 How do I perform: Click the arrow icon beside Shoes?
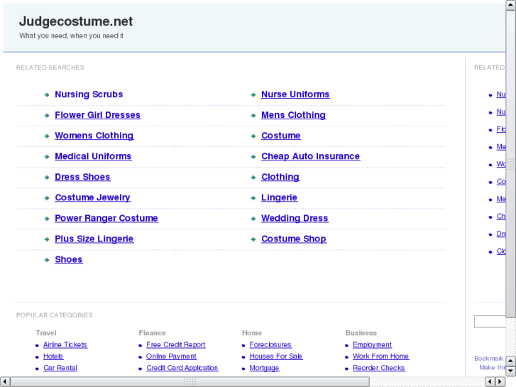click(47, 260)
